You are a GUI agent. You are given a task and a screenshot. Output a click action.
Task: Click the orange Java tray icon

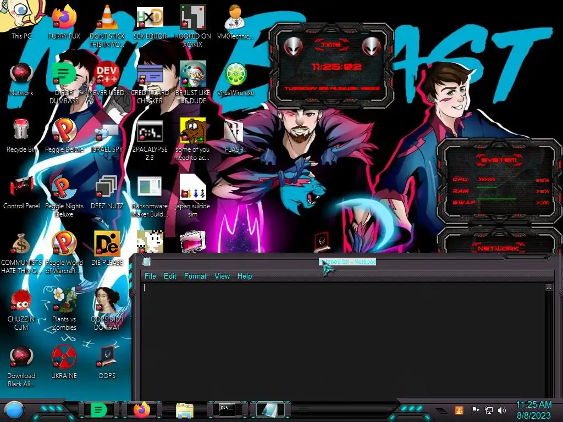pos(459,410)
